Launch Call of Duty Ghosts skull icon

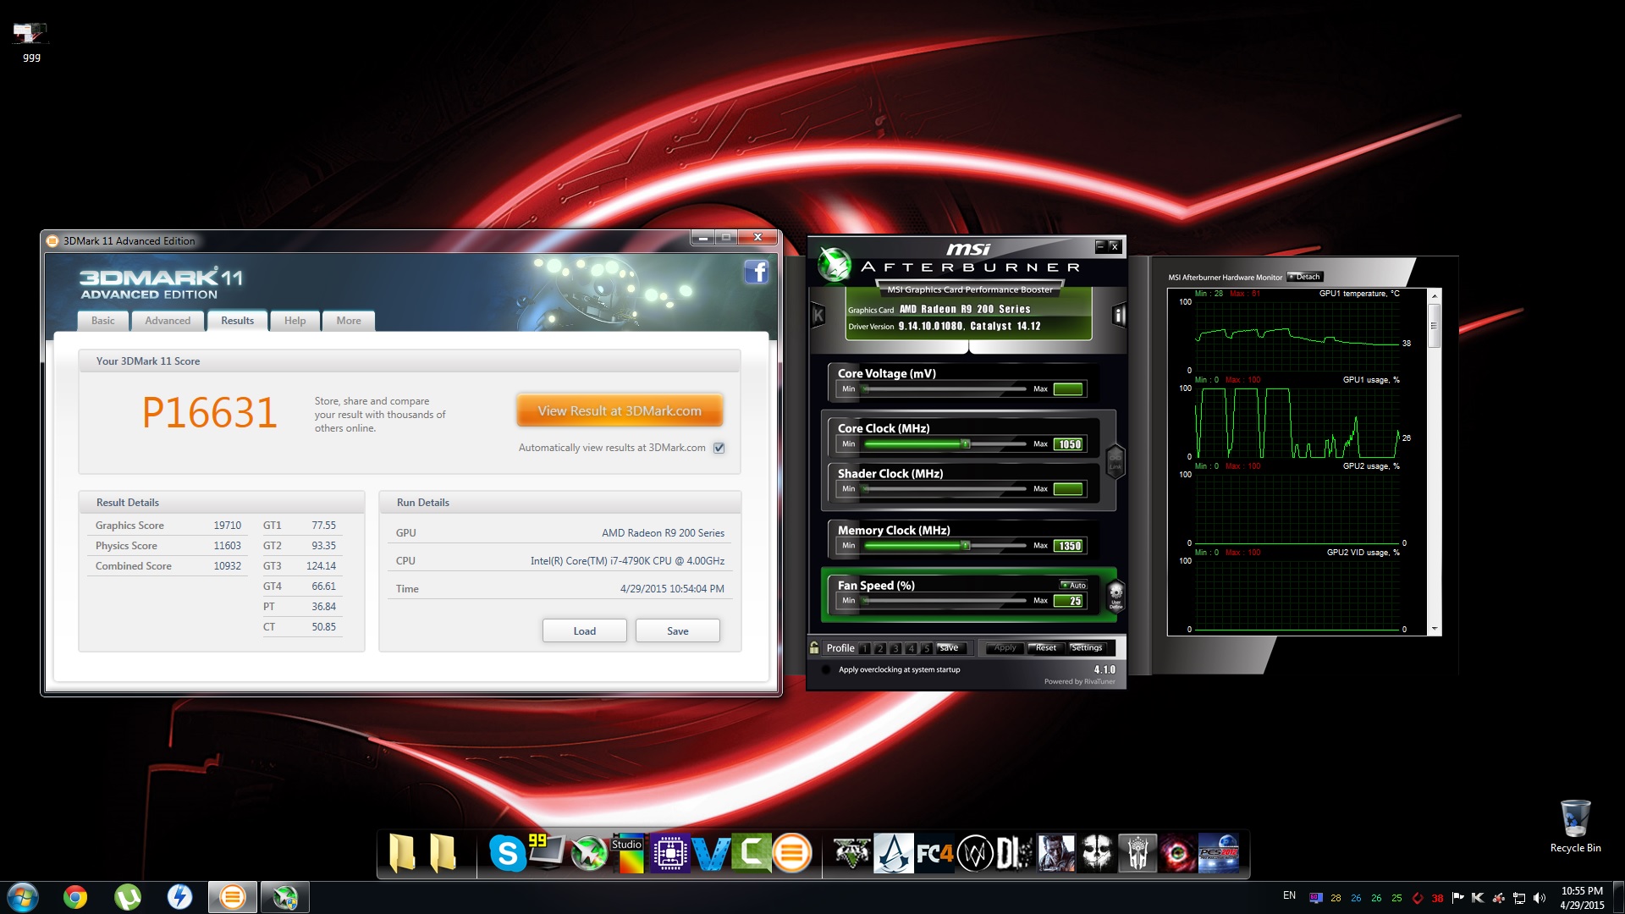(1097, 853)
